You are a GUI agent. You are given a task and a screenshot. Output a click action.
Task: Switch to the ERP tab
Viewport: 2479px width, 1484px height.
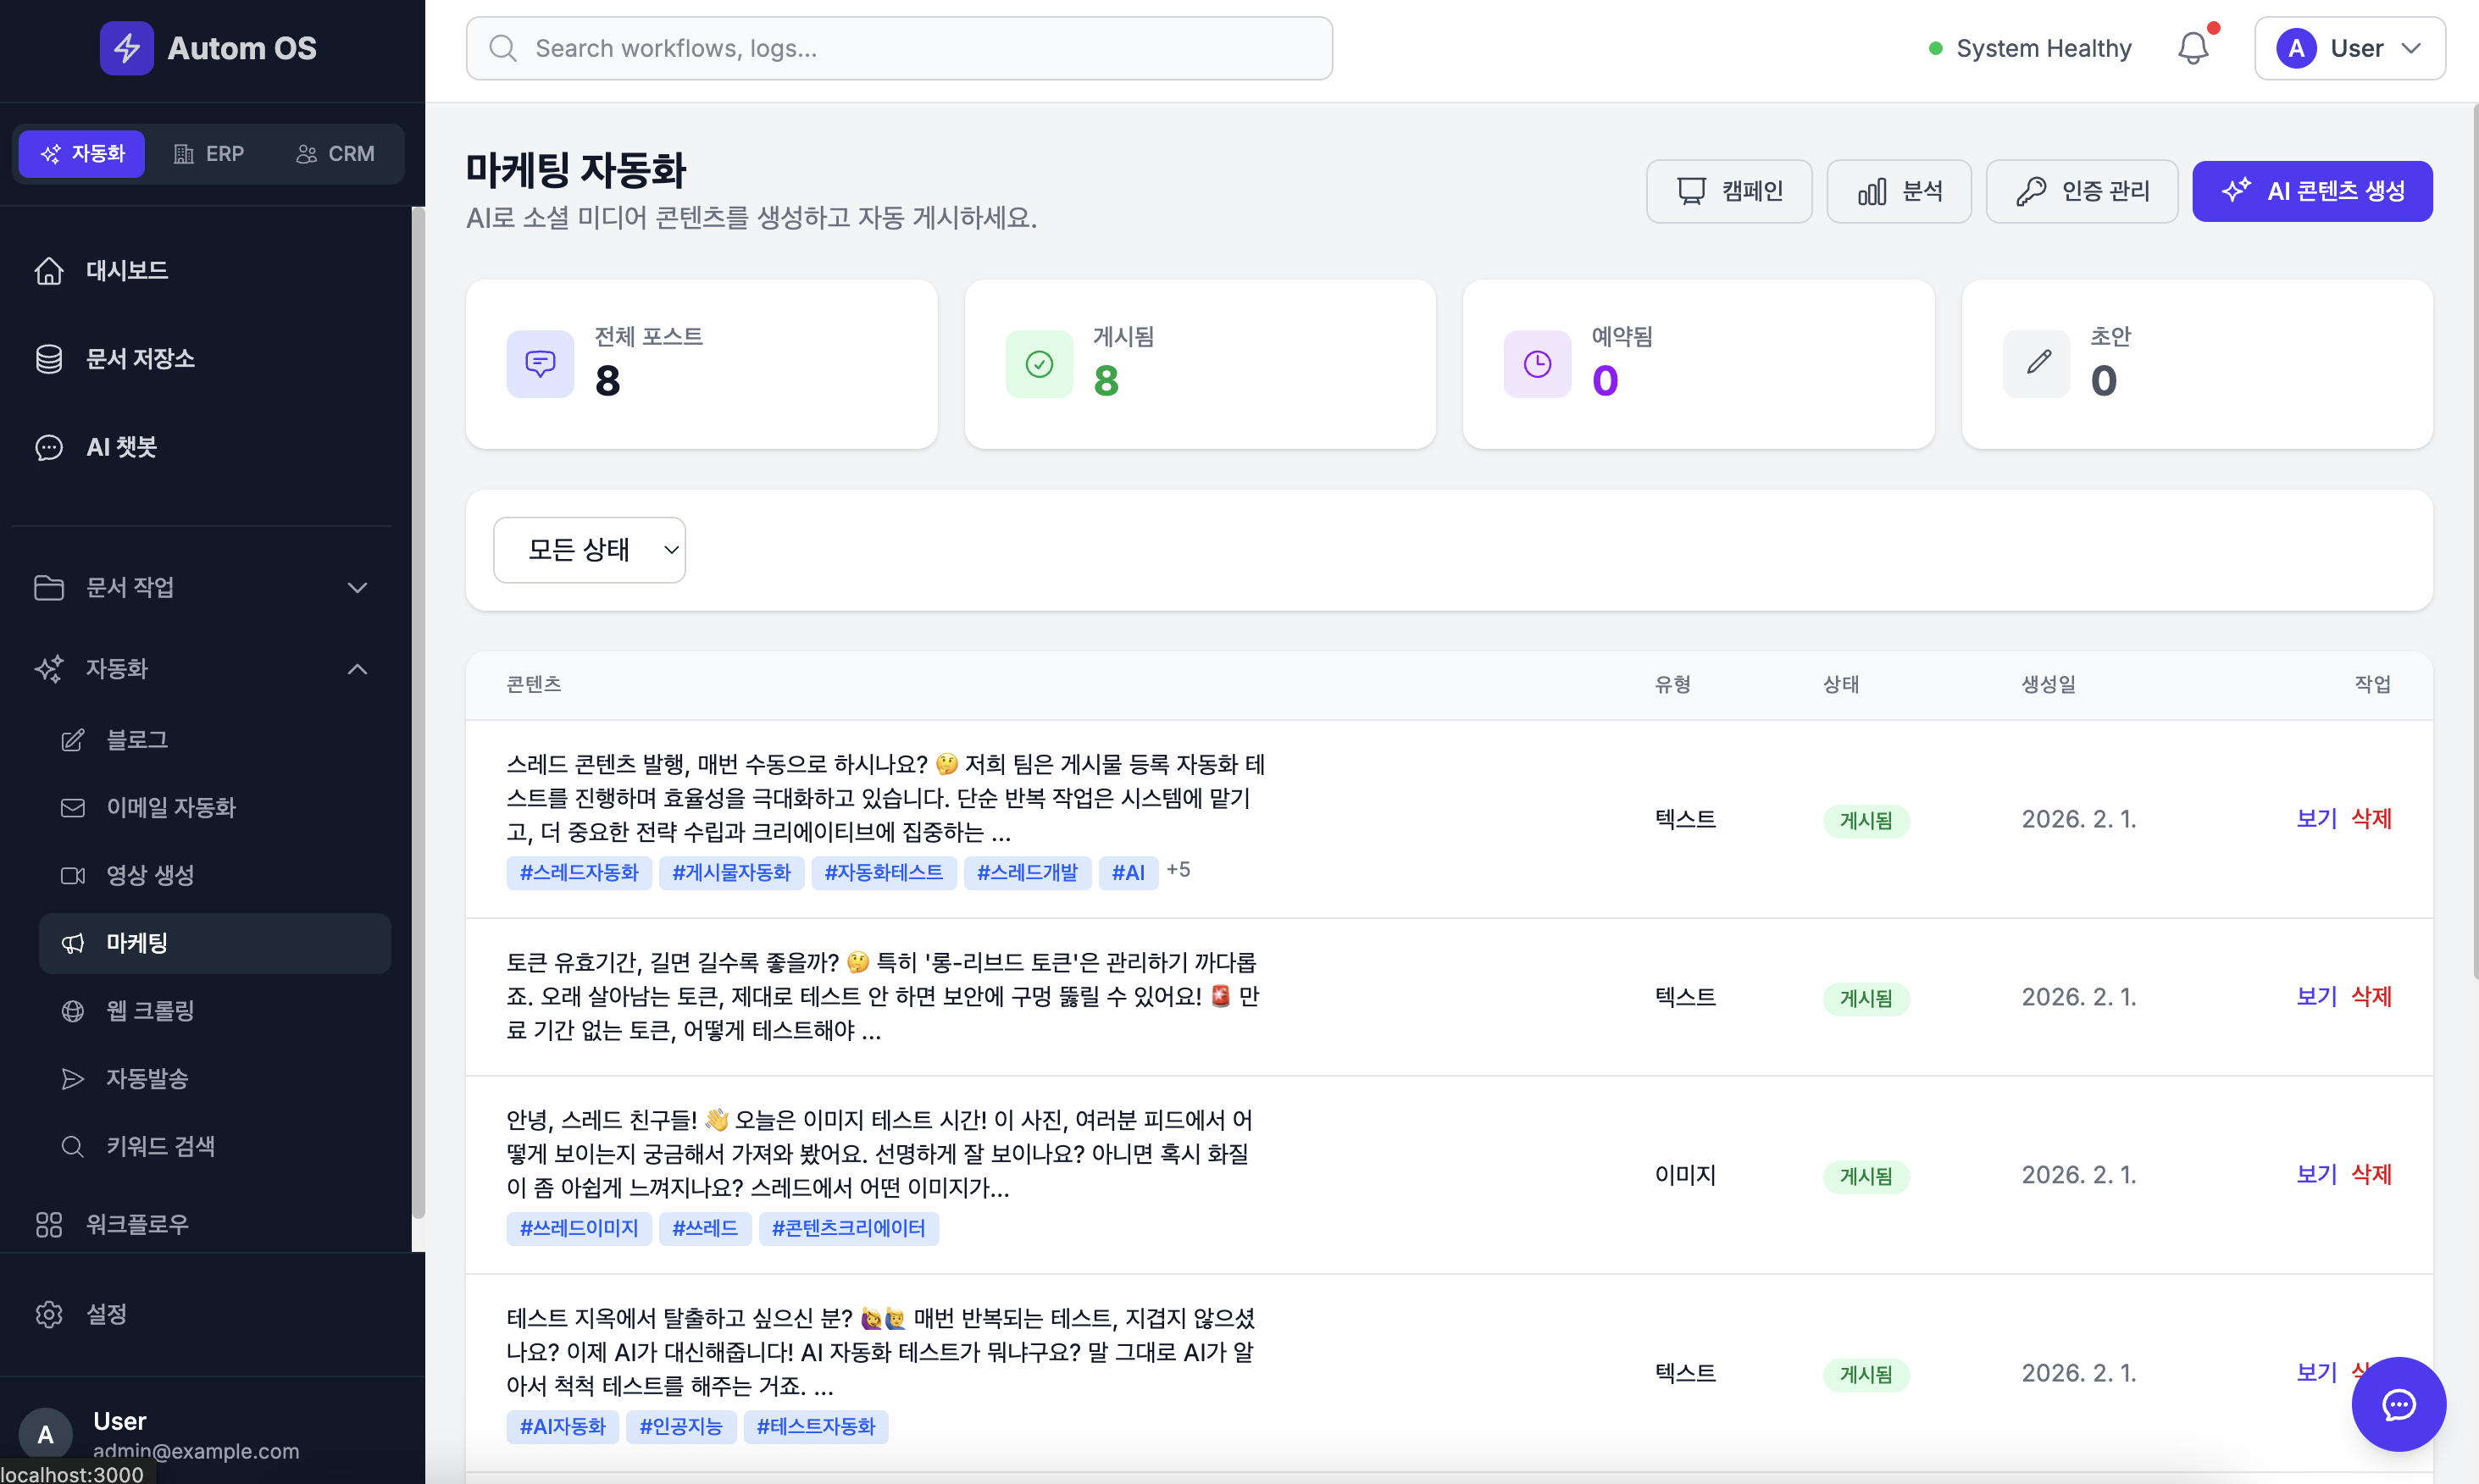209,153
